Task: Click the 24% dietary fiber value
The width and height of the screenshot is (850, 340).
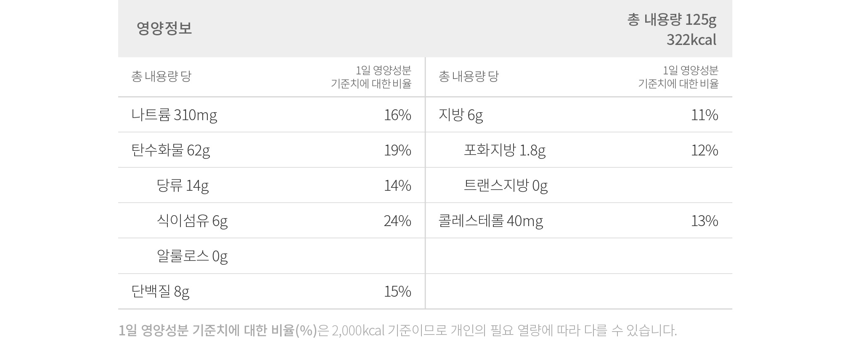Action: [x=397, y=221]
